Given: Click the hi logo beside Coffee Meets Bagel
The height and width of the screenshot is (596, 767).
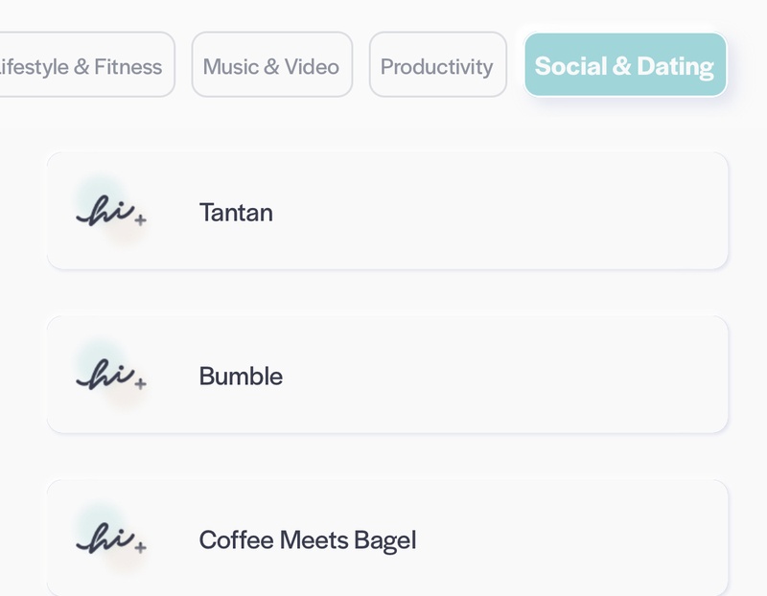Looking at the screenshot, I should tap(111, 539).
